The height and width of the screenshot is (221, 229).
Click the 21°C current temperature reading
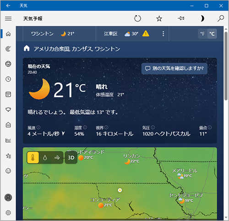70,89
